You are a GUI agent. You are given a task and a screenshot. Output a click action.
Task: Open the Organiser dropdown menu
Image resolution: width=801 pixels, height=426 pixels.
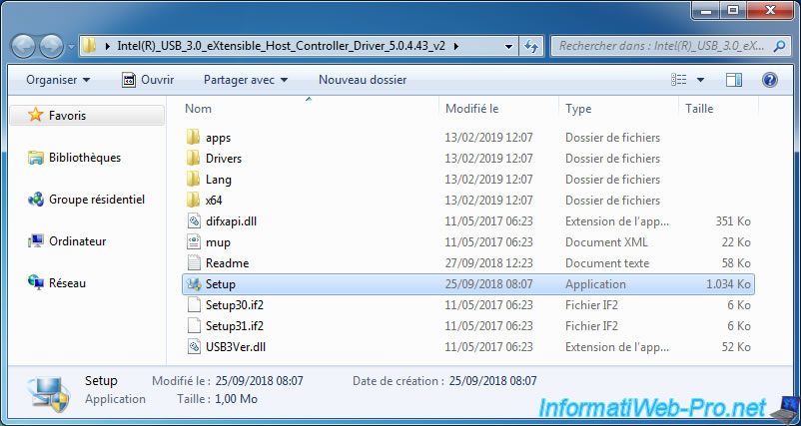(58, 80)
